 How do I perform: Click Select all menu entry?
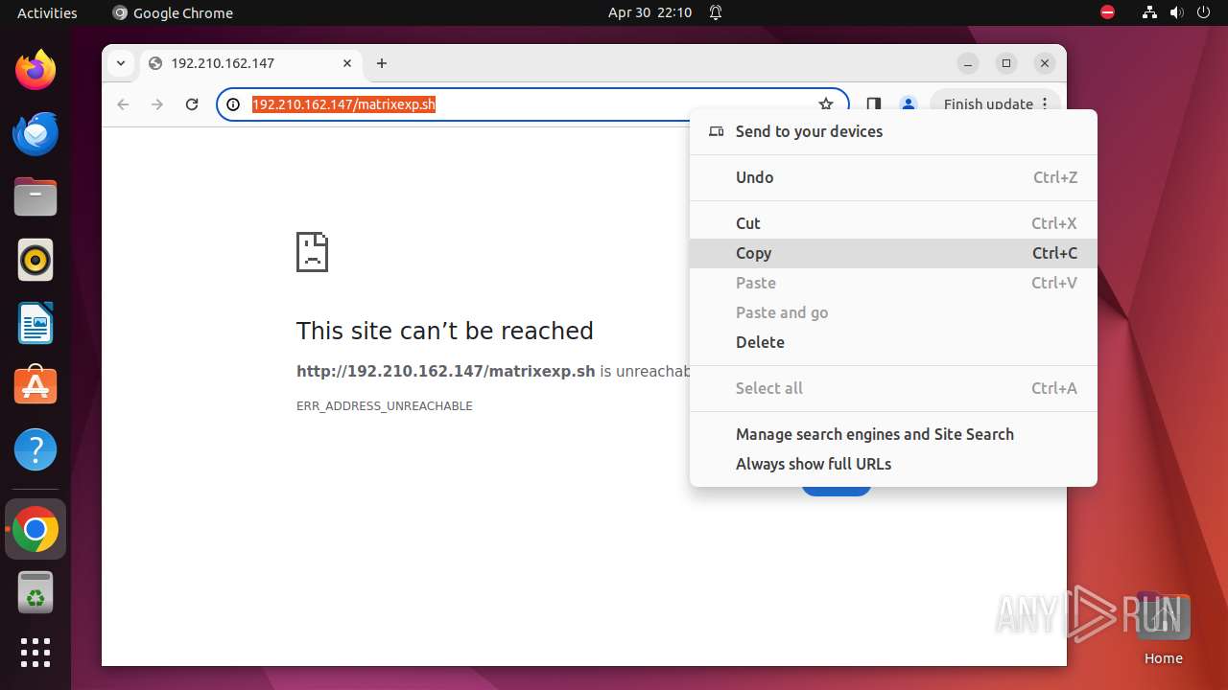893,388
